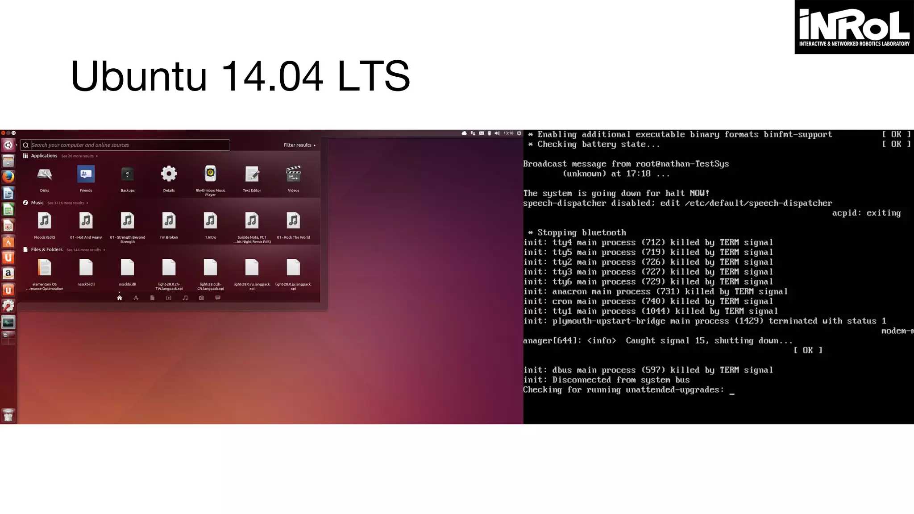Open the battery indicator in top panel
Viewport: 914px width, 514px height.
(489, 133)
